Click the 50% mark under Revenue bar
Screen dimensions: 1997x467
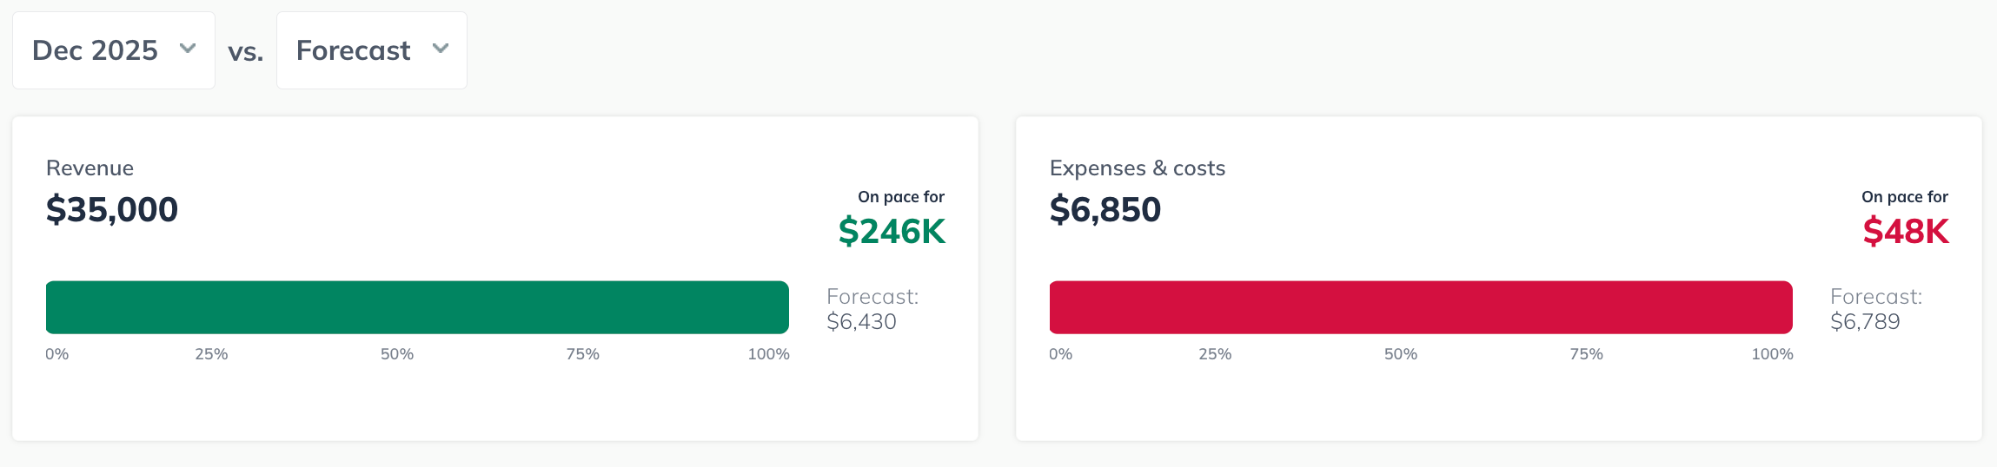[397, 354]
